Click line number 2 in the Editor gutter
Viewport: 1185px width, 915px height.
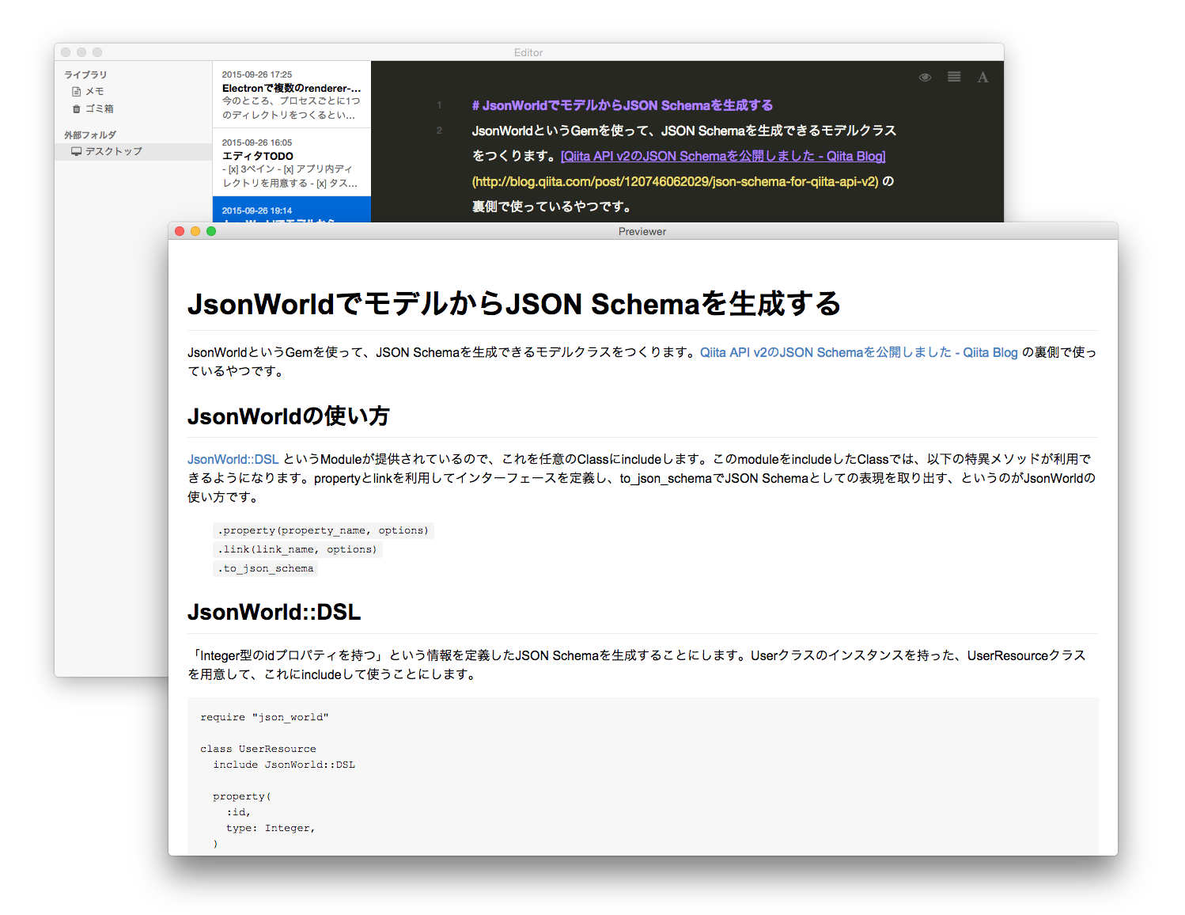(x=439, y=131)
